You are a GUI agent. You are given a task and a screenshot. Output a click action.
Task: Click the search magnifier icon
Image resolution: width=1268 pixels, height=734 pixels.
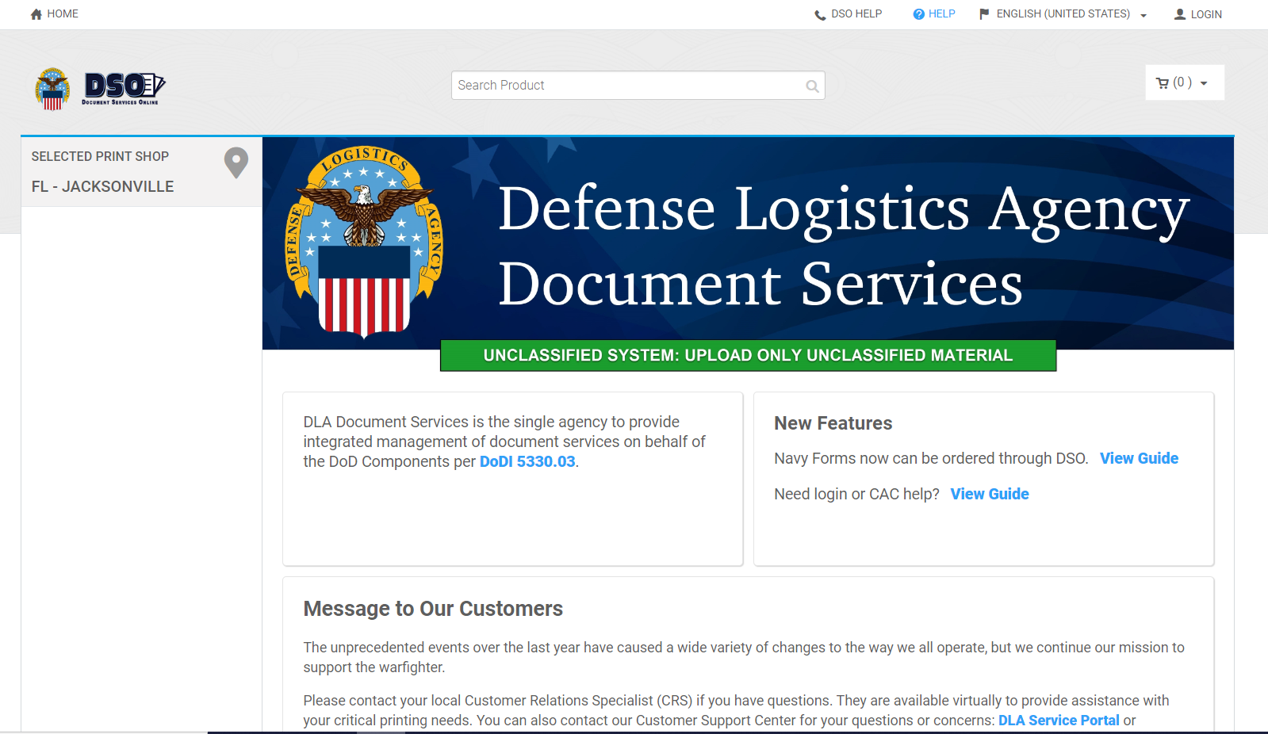pyautogui.click(x=812, y=86)
